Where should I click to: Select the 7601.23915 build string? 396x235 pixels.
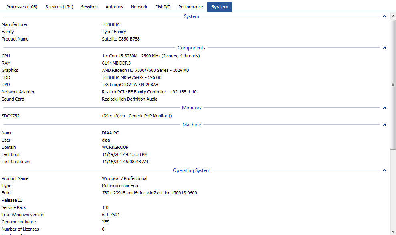click(x=149, y=193)
